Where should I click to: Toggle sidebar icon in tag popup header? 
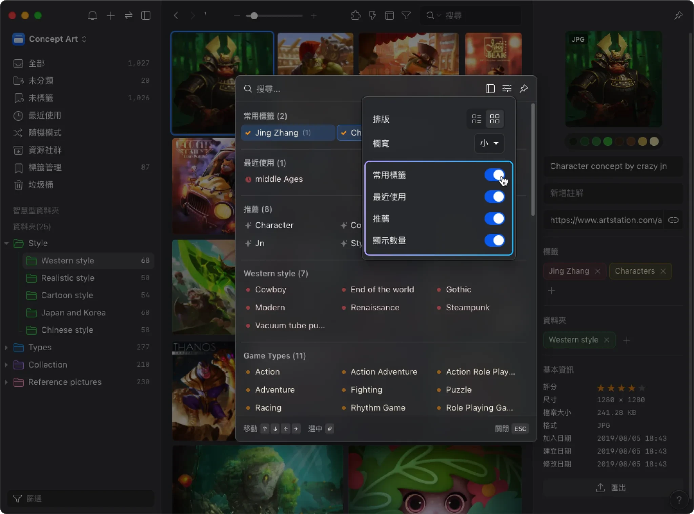(x=490, y=89)
